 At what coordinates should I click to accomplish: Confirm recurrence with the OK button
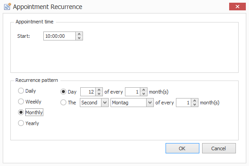182,148
